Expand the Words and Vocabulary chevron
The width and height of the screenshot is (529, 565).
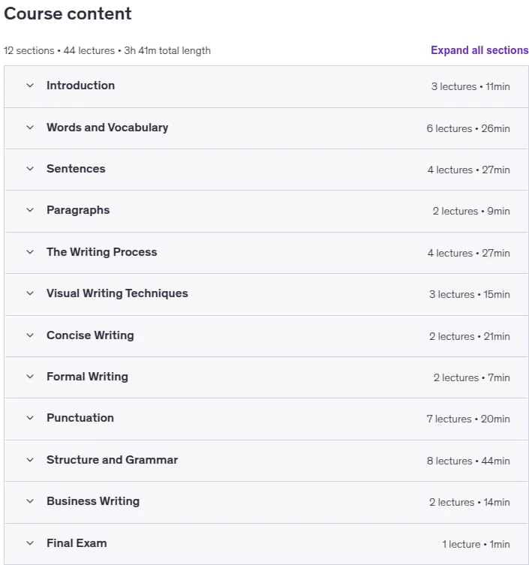[x=30, y=128]
